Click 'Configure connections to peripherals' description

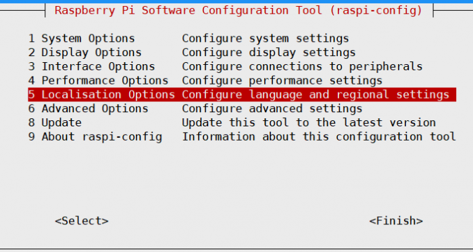[x=302, y=66]
